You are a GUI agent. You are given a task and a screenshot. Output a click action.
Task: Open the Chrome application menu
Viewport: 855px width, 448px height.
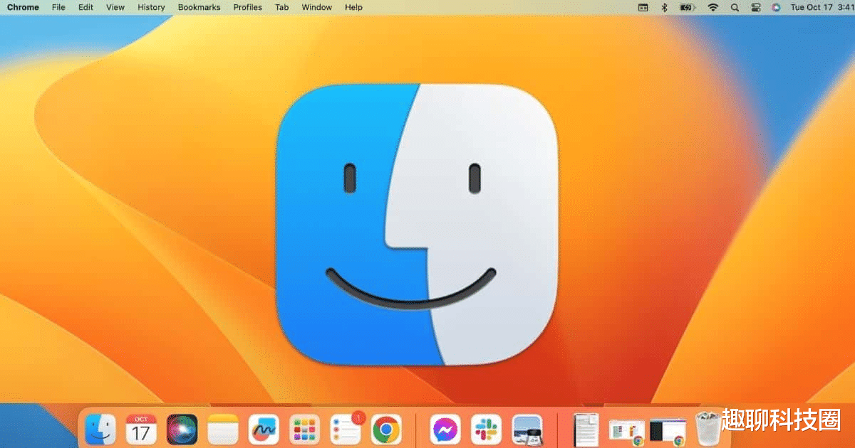point(23,7)
